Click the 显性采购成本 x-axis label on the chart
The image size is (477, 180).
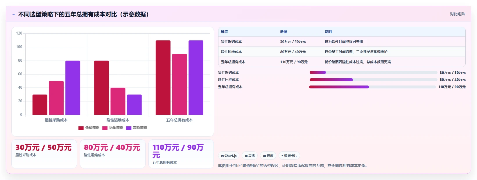click(x=56, y=120)
